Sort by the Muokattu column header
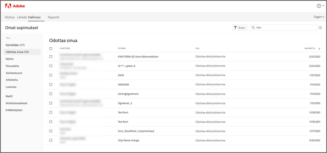This screenshot has height=153, width=327. [x=310, y=48]
